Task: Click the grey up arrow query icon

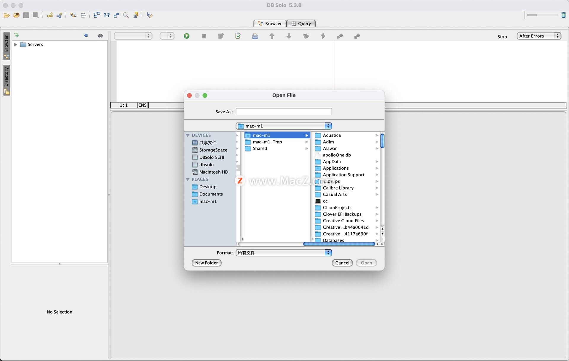Action: 272,36
